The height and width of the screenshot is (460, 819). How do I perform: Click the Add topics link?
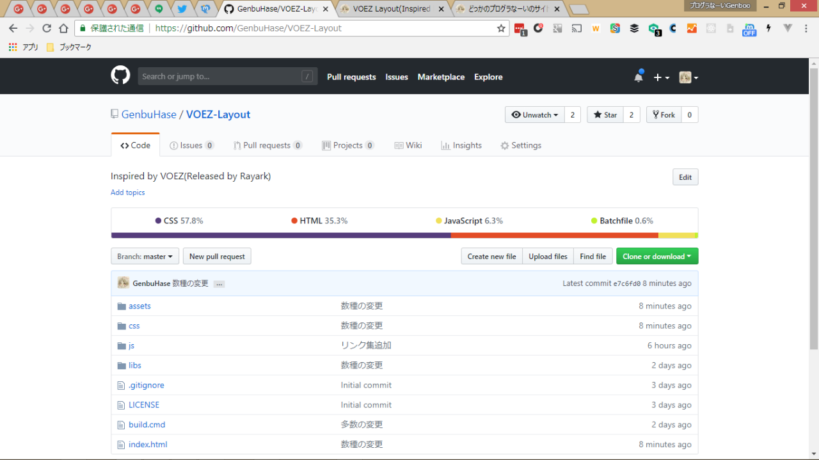point(128,193)
